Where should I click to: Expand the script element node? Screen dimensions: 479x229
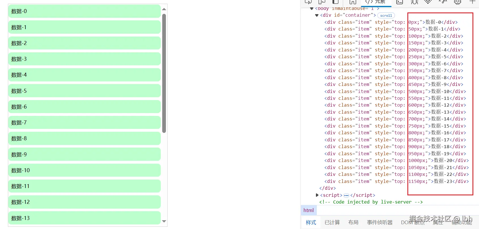coord(317,195)
